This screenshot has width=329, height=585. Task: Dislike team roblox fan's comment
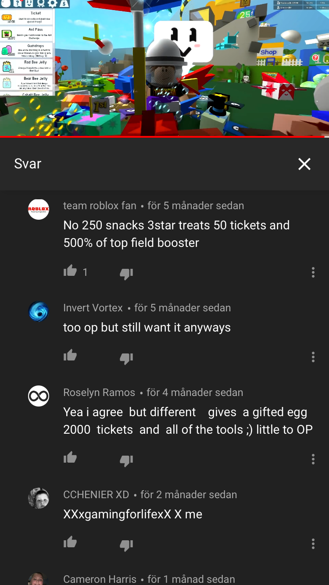126,274
